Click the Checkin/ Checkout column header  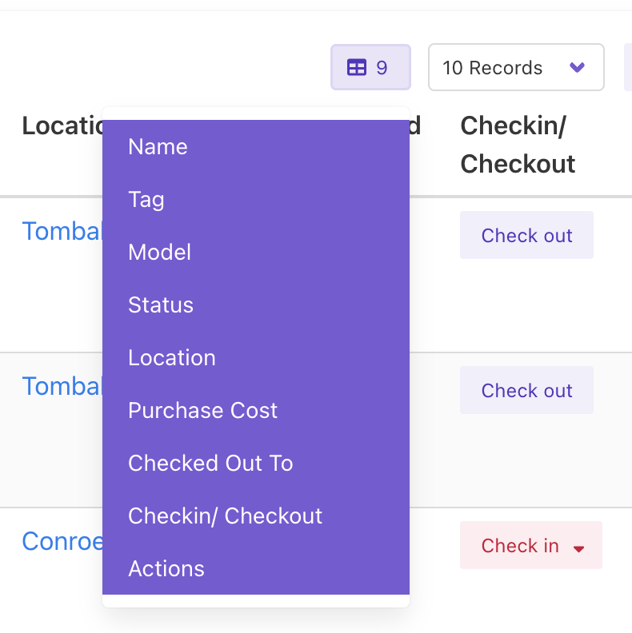(518, 145)
